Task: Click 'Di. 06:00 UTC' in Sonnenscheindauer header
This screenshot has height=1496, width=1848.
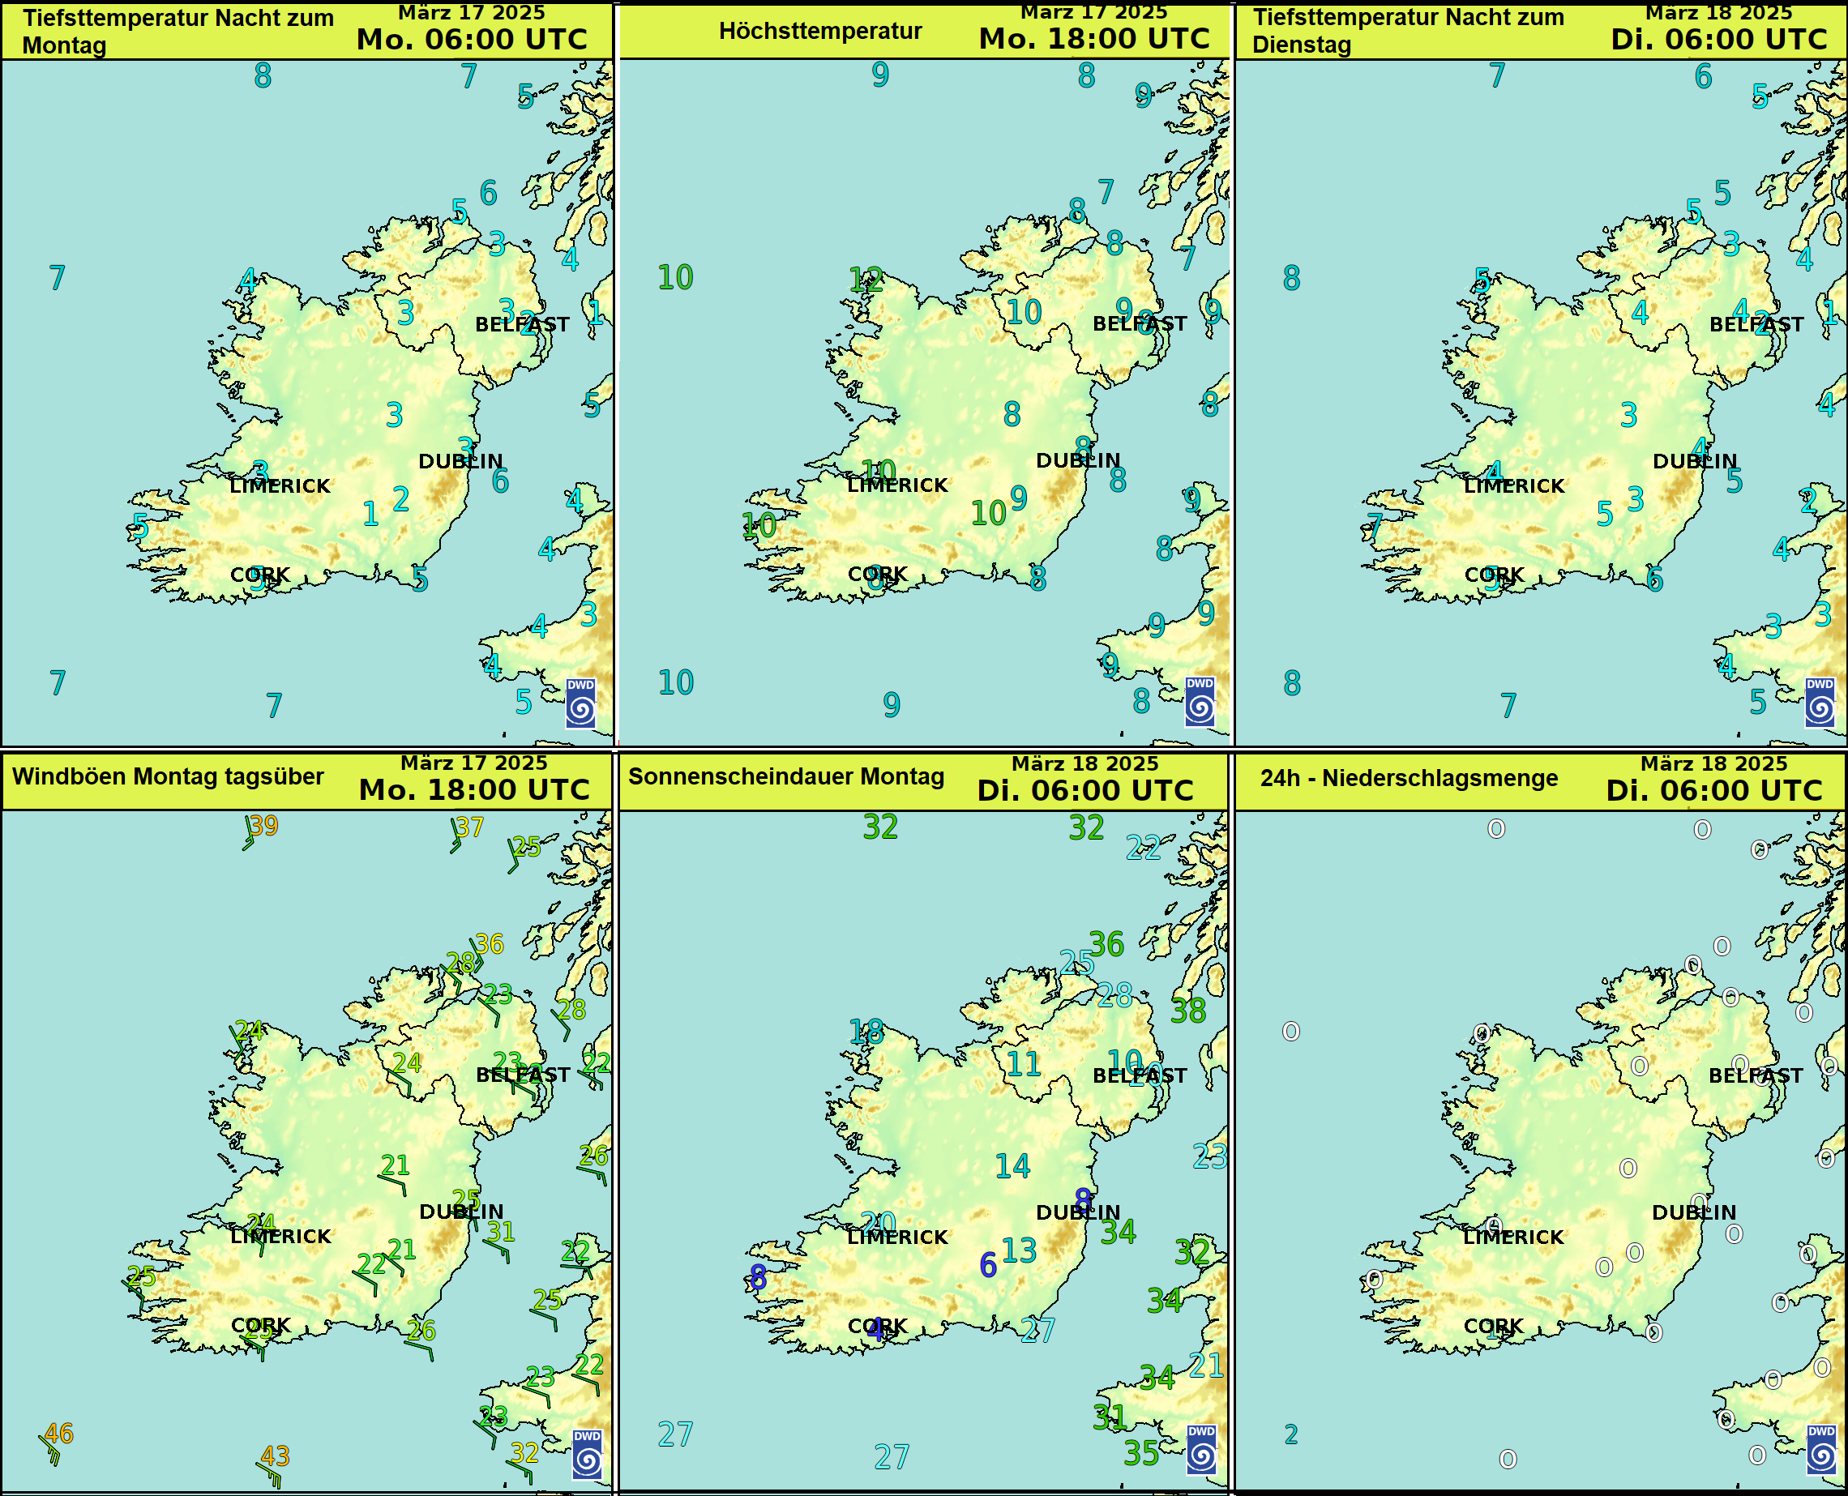Action: click(1086, 791)
